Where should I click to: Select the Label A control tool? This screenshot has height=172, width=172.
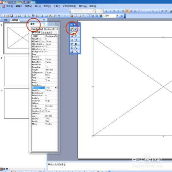click(x=76, y=48)
